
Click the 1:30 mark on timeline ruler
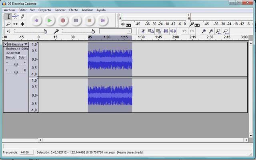tap(141, 38)
